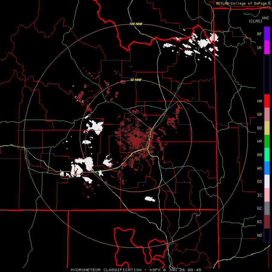Click the 'BI' legend label
The width and height of the screenshot is (272, 272).
click(259, 222)
